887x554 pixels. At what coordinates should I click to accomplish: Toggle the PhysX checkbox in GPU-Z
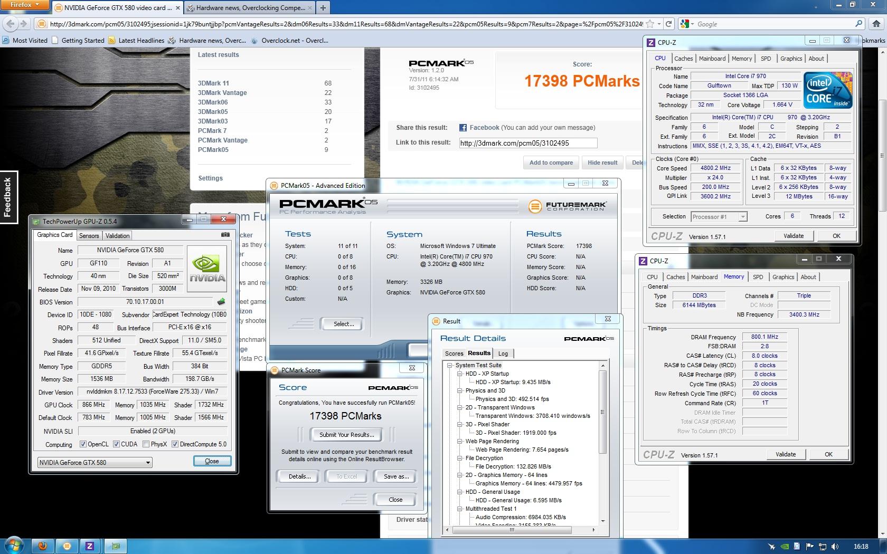coord(146,444)
